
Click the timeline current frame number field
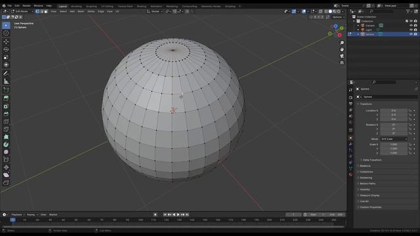click(x=293, y=214)
